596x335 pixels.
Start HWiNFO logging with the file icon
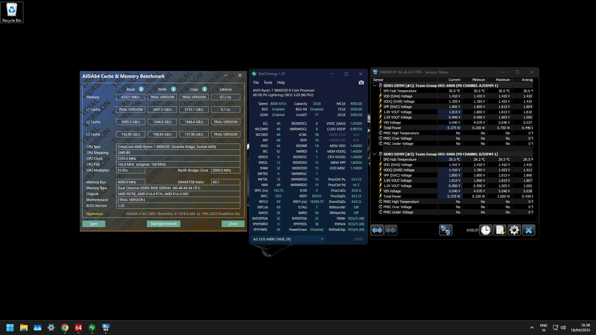(500, 230)
